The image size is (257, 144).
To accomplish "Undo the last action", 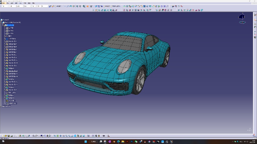I will point(23,136).
